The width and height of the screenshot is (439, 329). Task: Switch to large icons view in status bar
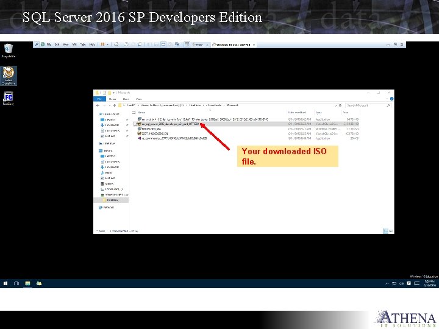pos(391,231)
